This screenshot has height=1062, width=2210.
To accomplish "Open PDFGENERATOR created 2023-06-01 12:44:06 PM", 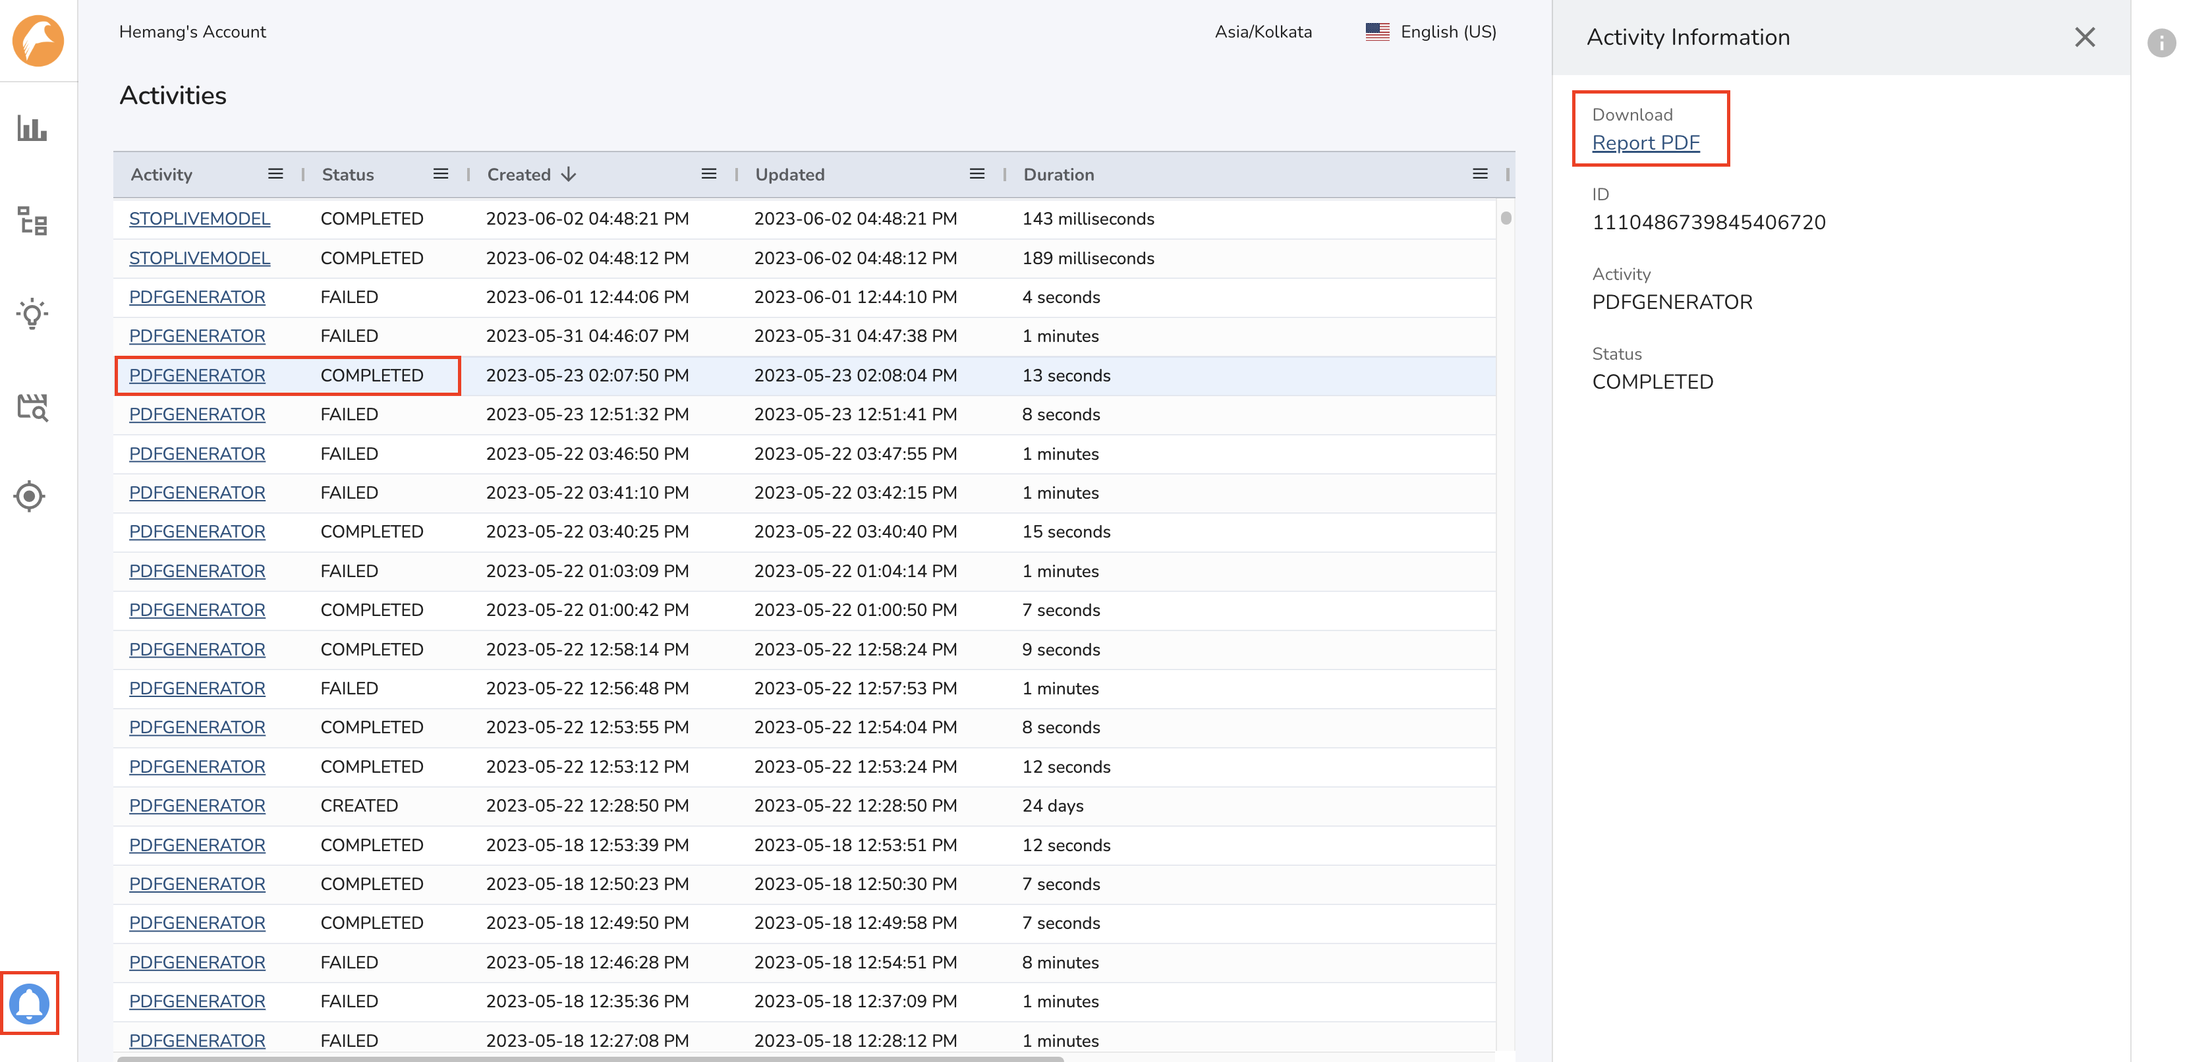I will [x=196, y=297].
